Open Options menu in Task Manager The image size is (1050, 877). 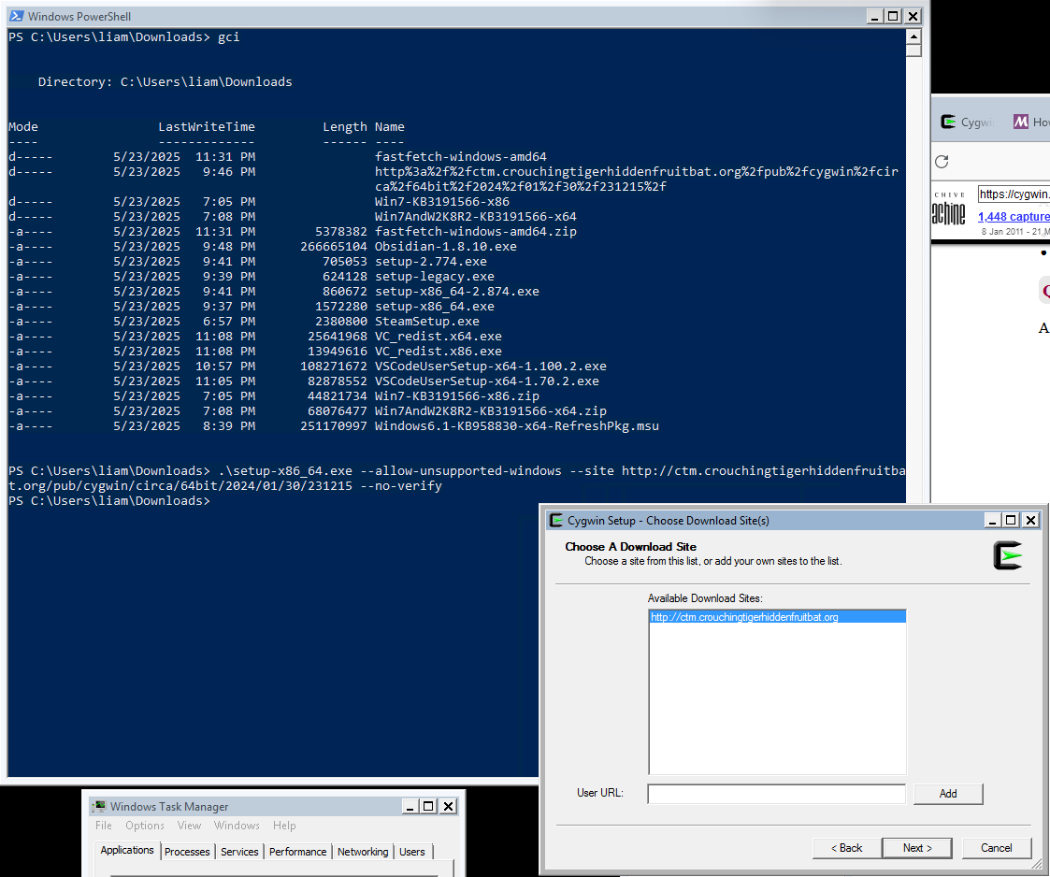[145, 826]
